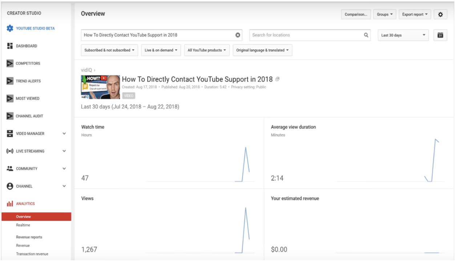Screen dimensions: 455x261
Task: Open the Average view duration card
Action: tap(359, 153)
